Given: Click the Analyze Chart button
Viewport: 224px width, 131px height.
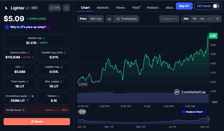Looking at the screenshot, I should 194,112.
